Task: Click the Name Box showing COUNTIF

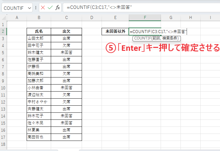Action: pos(17,8)
